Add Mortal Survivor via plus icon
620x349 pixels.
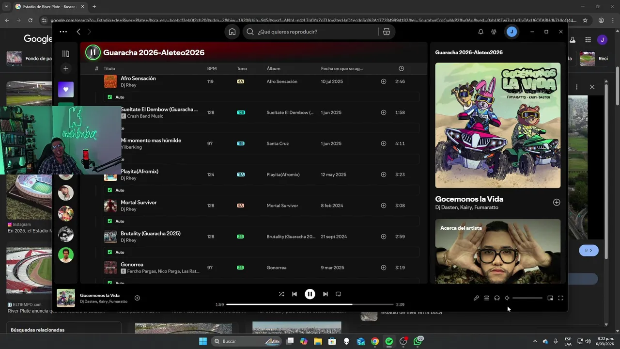pos(384,206)
